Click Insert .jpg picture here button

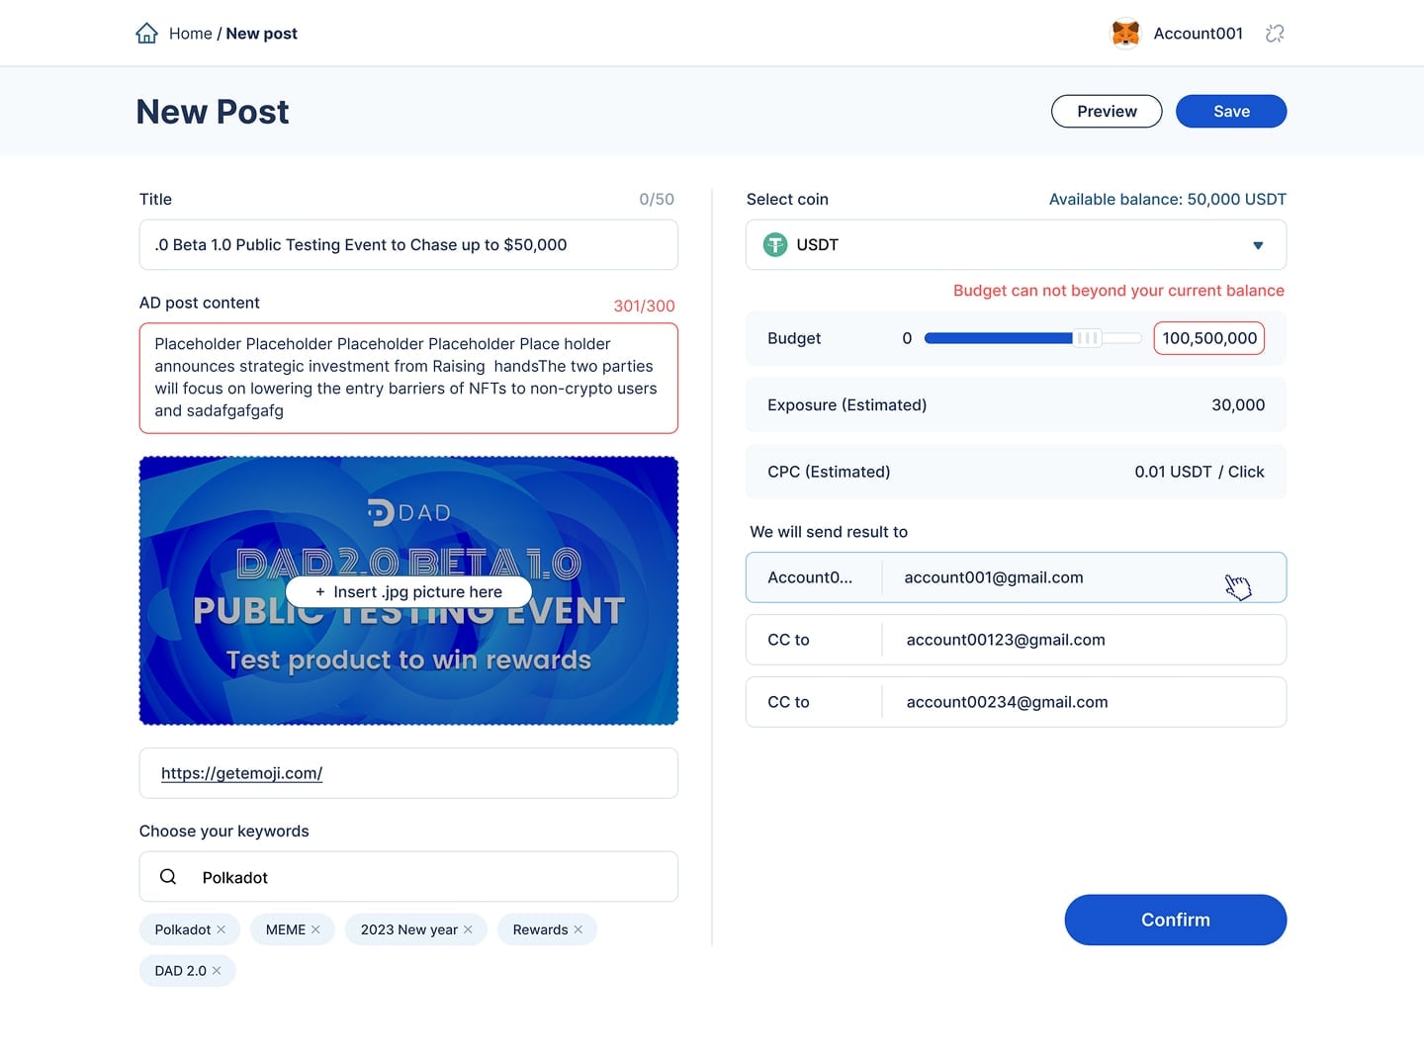coord(408,591)
